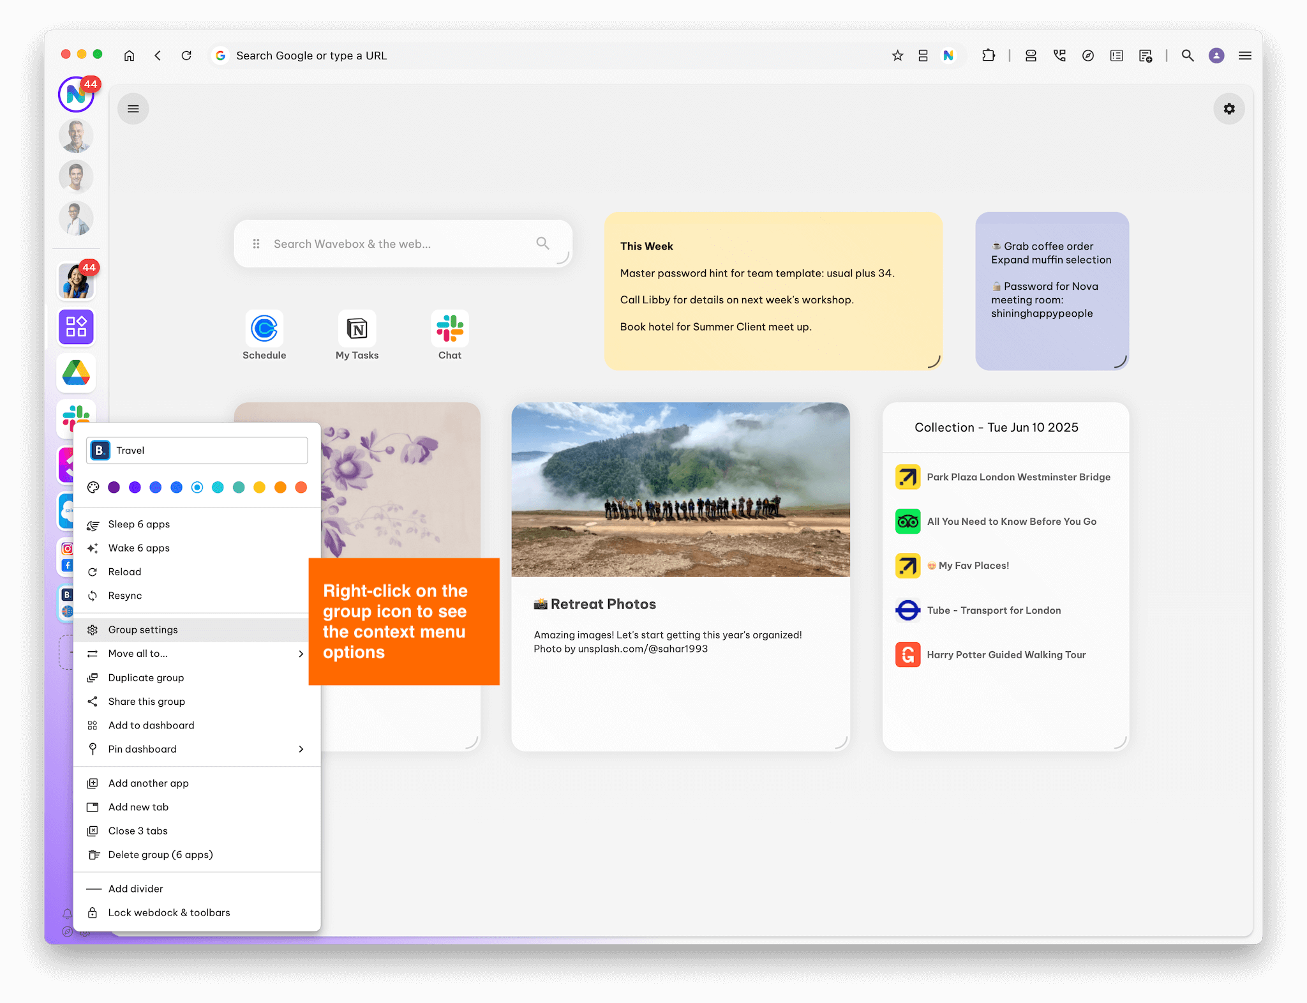Image resolution: width=1307 pixels, height=1003 pixels.
Task: Click the Search Wavebox & the web field
Action: tap(402, 244)
